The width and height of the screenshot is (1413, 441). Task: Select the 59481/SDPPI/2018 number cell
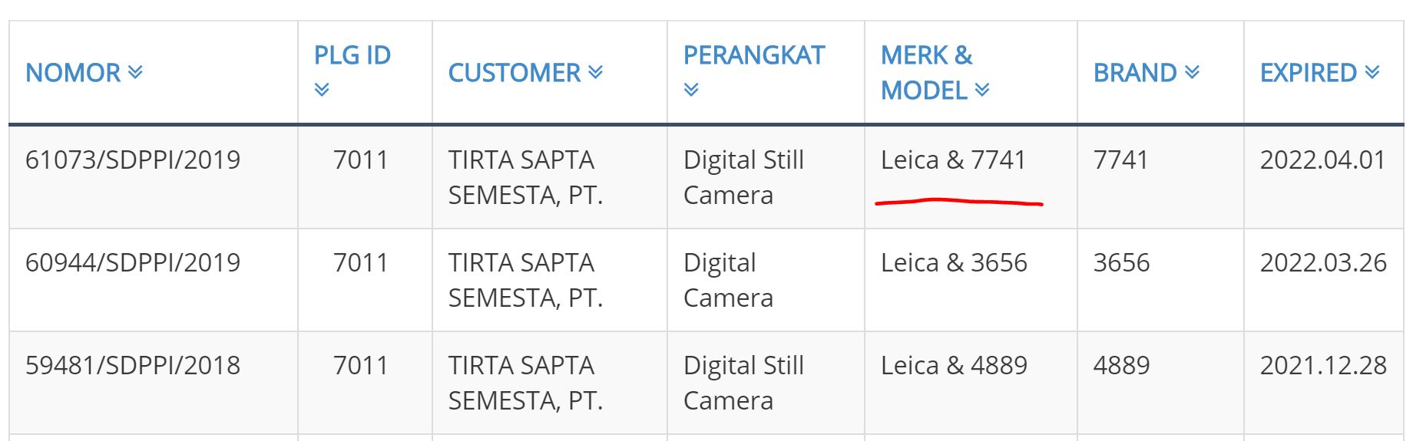pos(133,365)
